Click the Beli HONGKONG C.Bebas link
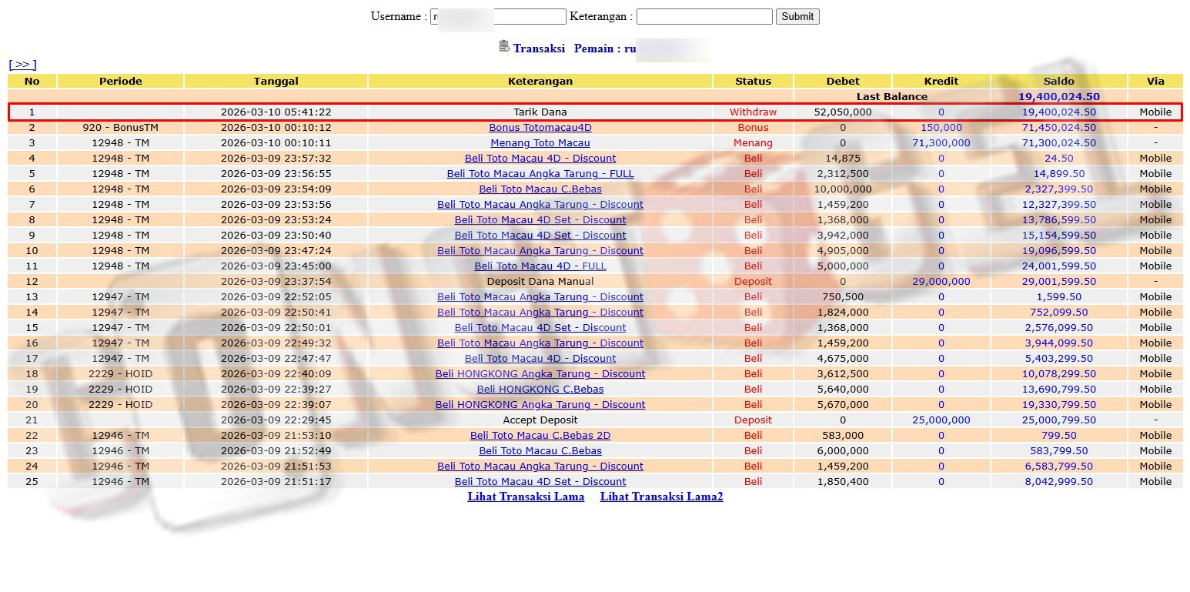The height and width of the screenshot is (592, 1190). point(540,390)
